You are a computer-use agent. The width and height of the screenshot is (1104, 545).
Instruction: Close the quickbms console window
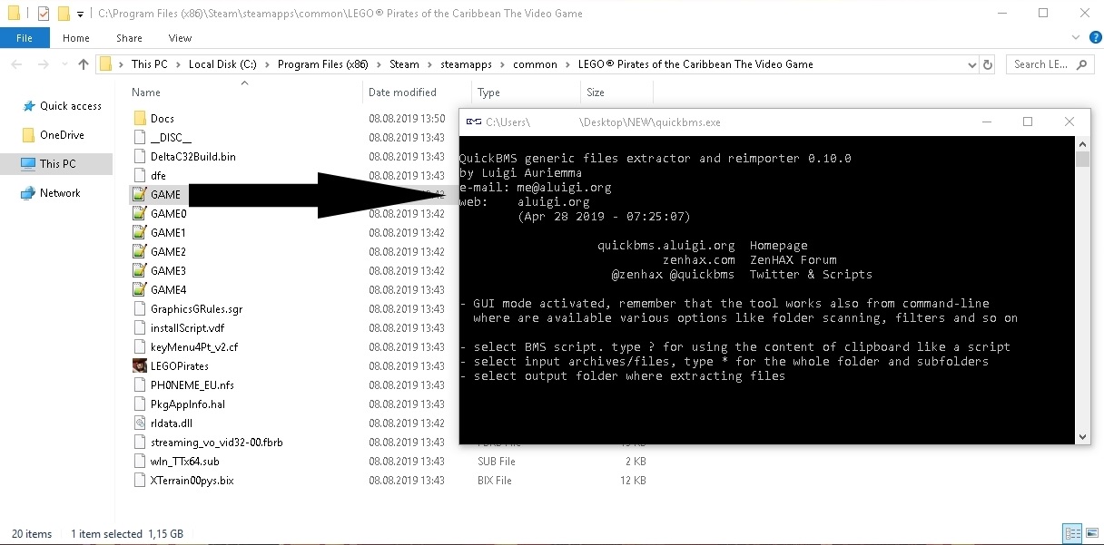coord(1069,122)
